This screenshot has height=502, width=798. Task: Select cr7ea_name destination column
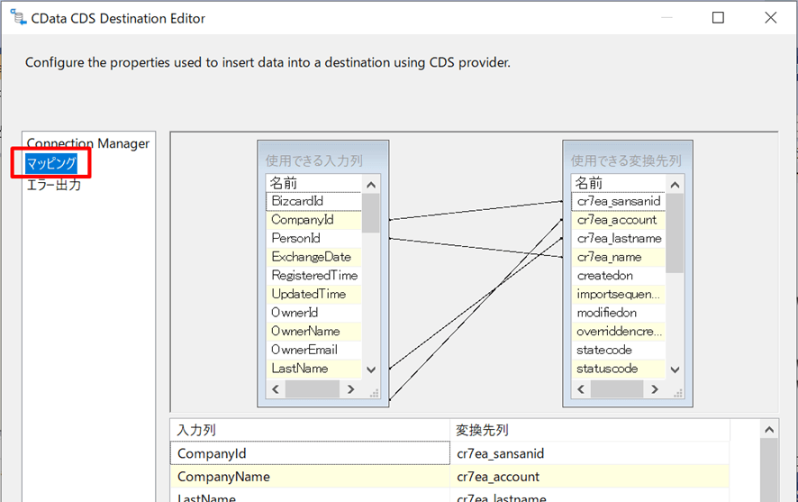tap(619, 257)
